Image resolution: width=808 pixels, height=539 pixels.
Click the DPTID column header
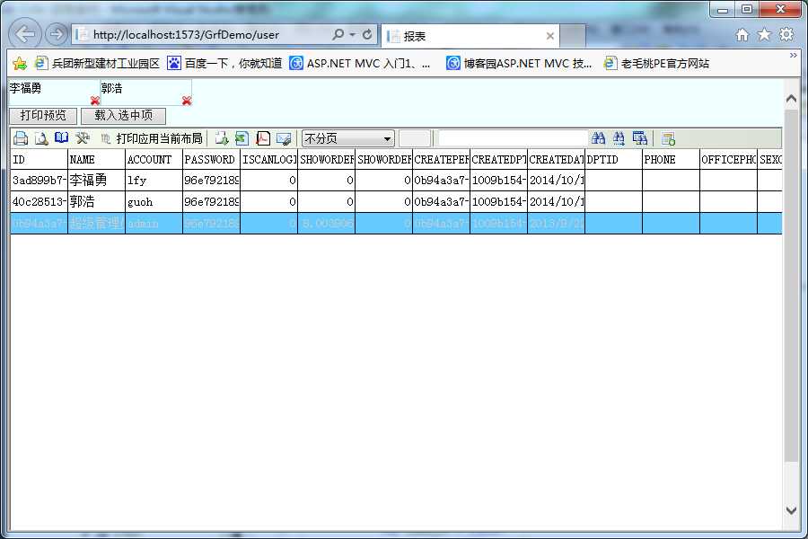pos(613,159)
